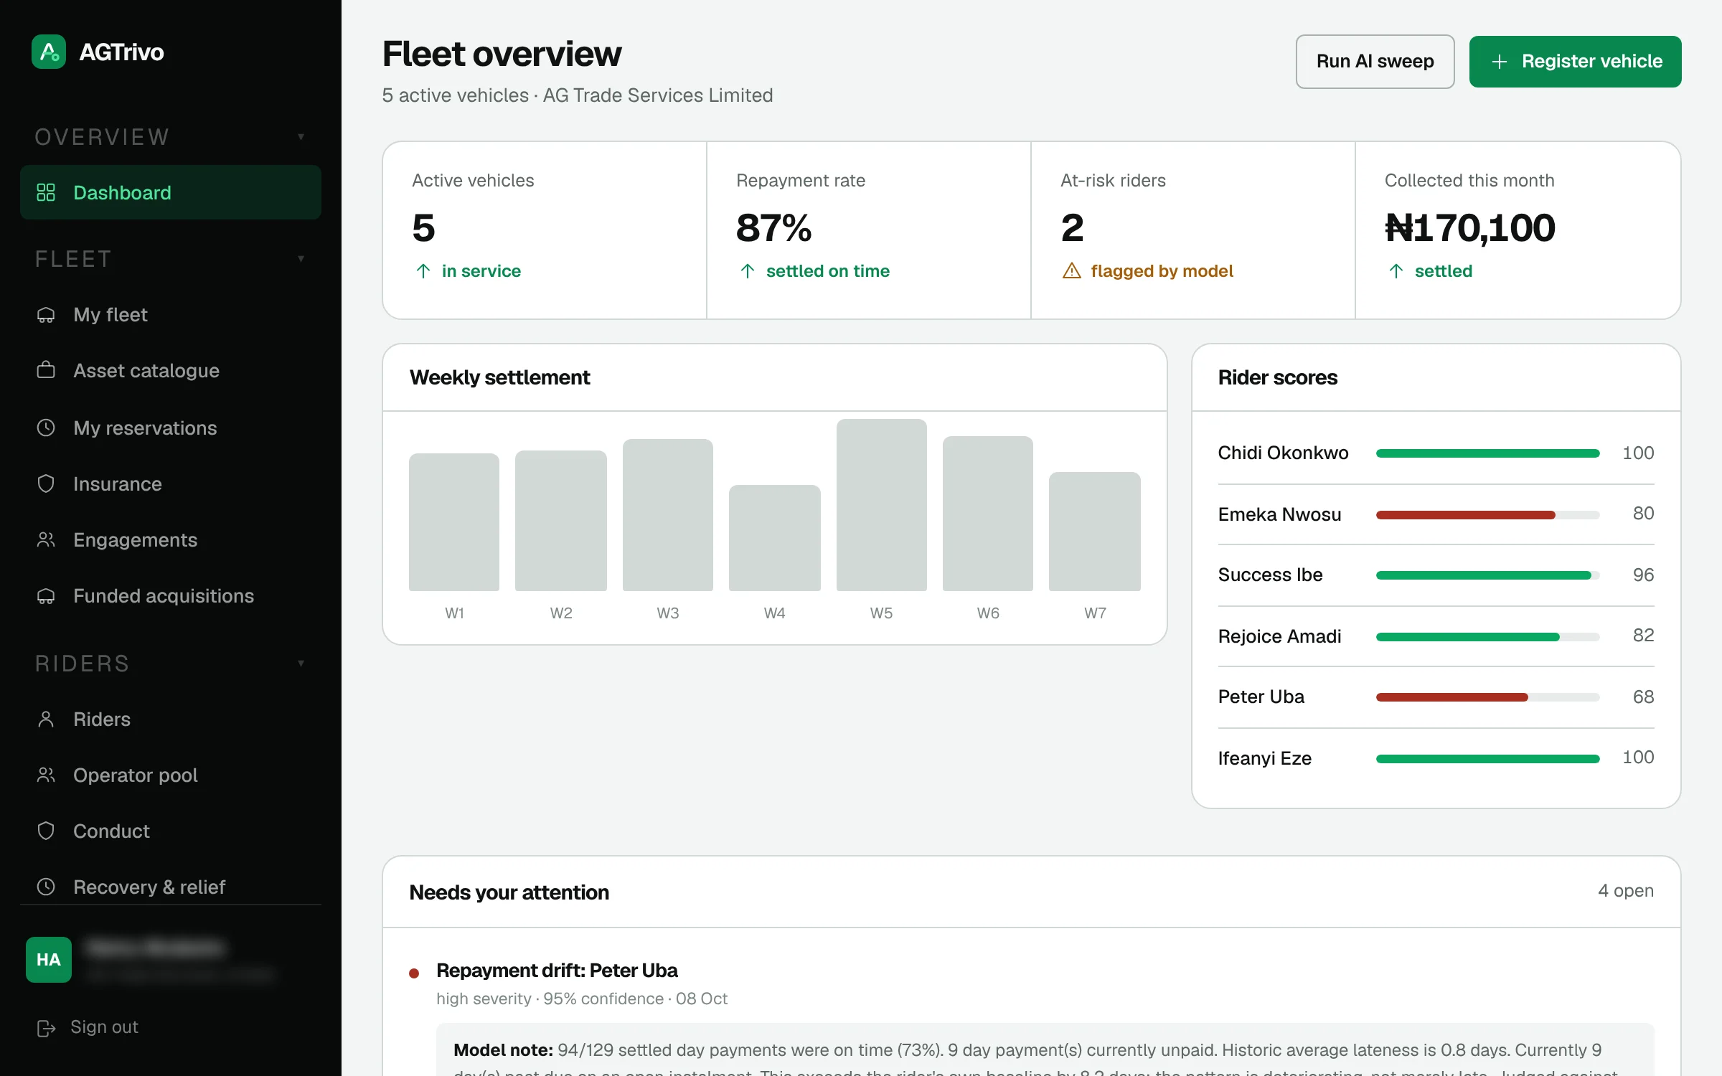Click the Engagements people icon
Image resolution: width=1722 pixels, height=1076 pixels.
(46, 540)
